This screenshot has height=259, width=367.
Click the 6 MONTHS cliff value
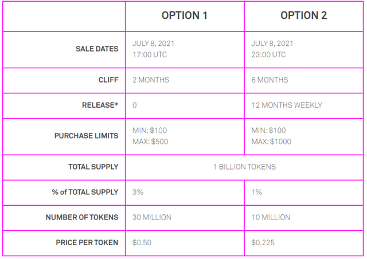pos(270,80)
